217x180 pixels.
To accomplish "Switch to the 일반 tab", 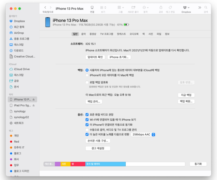I will [75, 34].
